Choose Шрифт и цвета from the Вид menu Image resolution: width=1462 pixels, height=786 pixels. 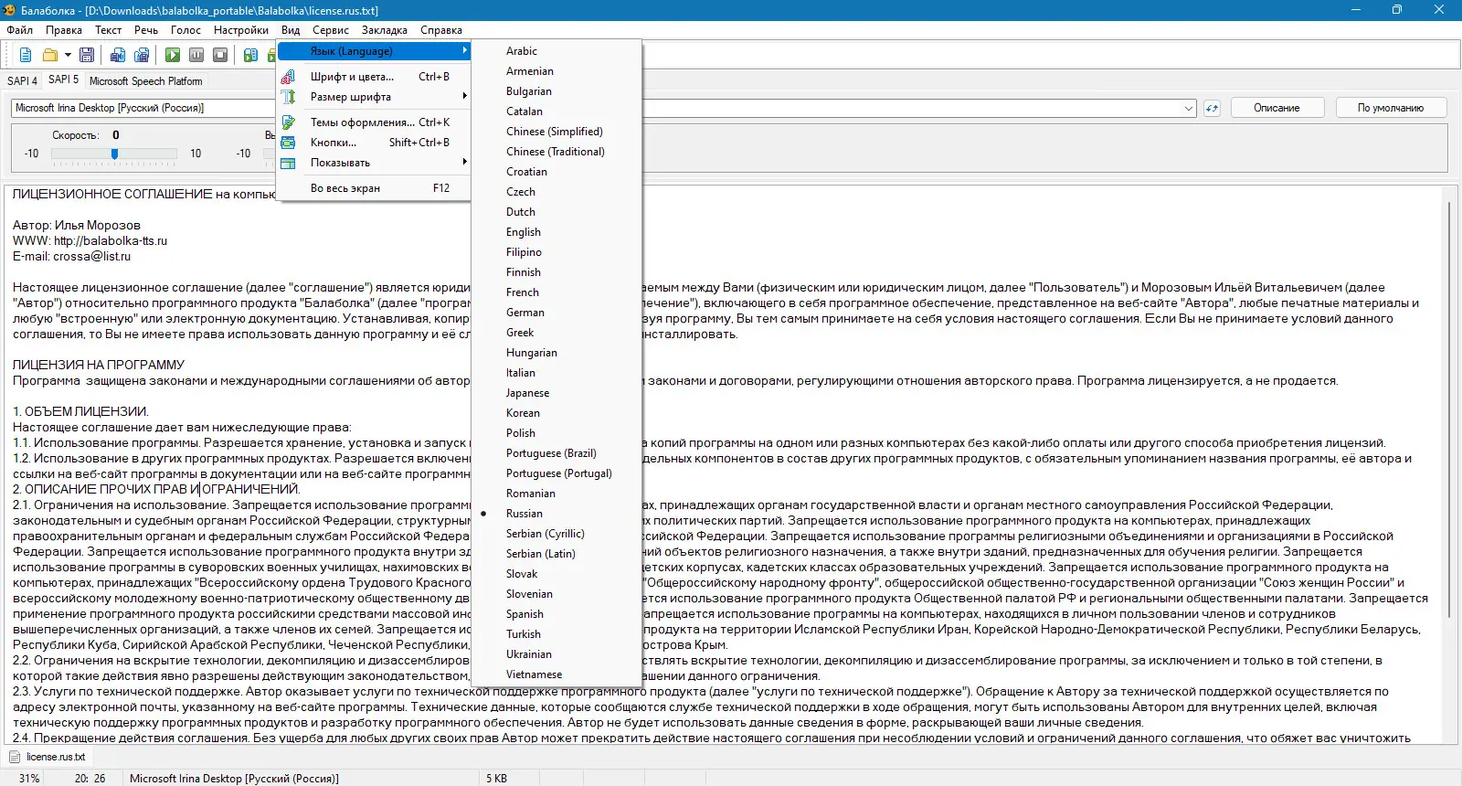coord(375,77)
